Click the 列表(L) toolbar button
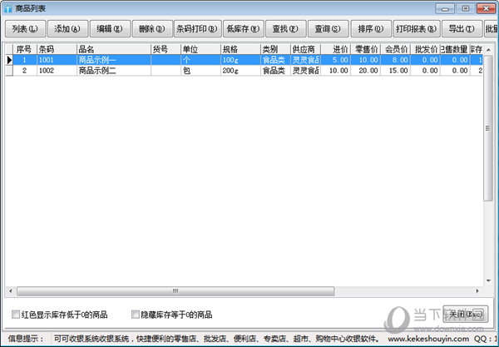 tap(26, 29)
